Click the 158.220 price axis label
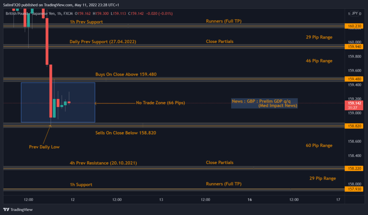Image resolution: width=368 pixels, height=215 pixels. tap(354, 168)
